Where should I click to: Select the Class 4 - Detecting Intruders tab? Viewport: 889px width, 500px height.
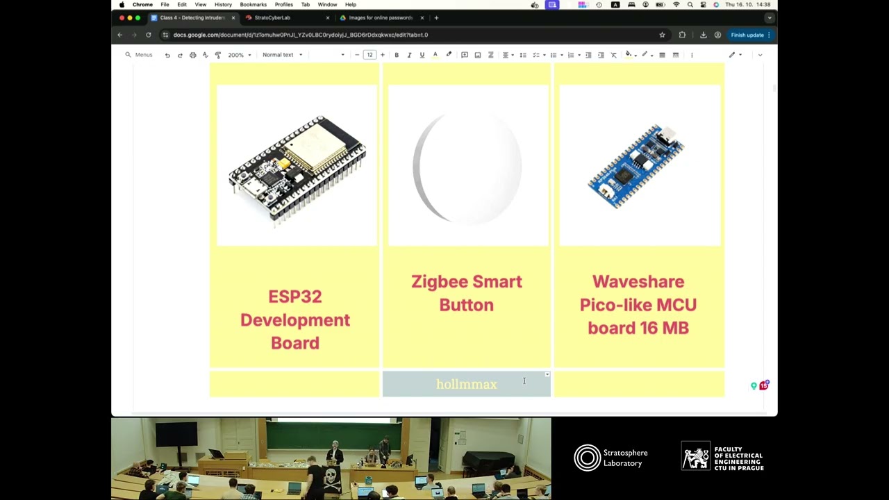tap(192, 18)
